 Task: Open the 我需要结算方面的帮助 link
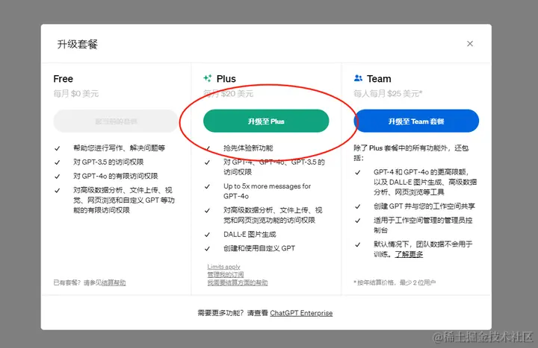tap(238, 282)
